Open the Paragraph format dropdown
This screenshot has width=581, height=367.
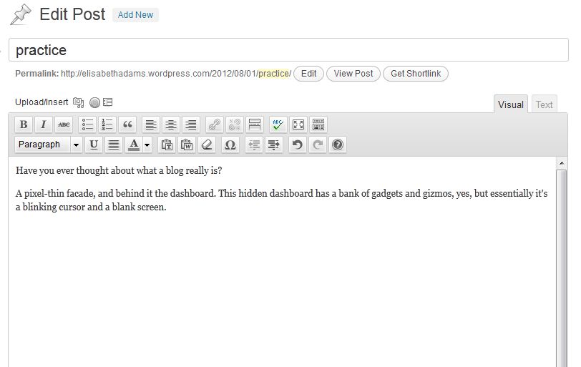(49, 145)
